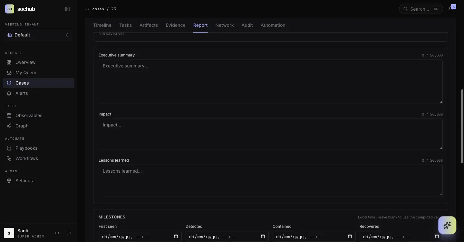Switch to the Evidence tab
Viewport: 464px width, 242px height.
click(x=176, y=25)
